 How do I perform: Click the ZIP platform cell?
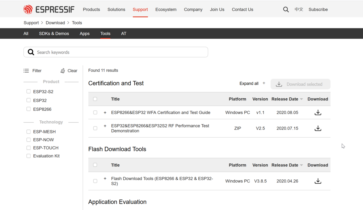point(237,128)
